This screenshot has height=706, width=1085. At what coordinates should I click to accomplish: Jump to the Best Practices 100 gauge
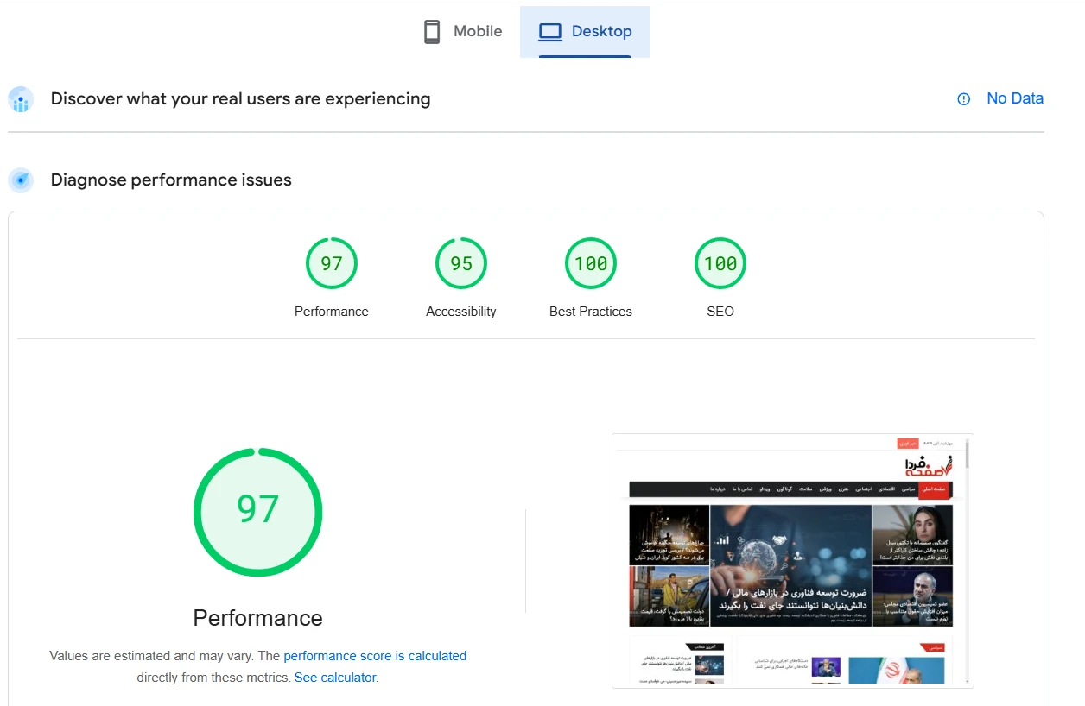591,263
